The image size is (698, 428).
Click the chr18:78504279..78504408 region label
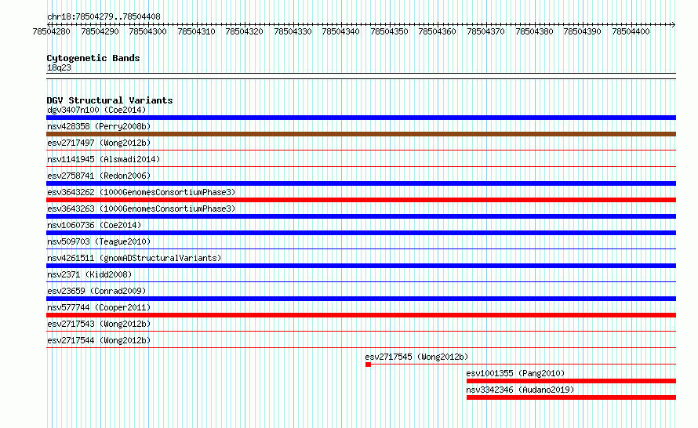[x=104, y=16]
